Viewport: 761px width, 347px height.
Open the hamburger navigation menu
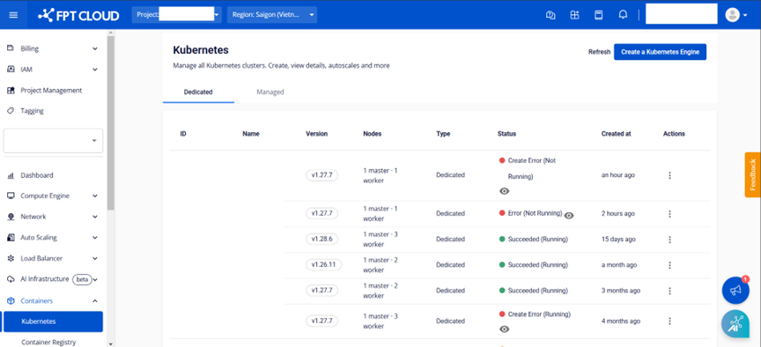(x=13, y=15)
